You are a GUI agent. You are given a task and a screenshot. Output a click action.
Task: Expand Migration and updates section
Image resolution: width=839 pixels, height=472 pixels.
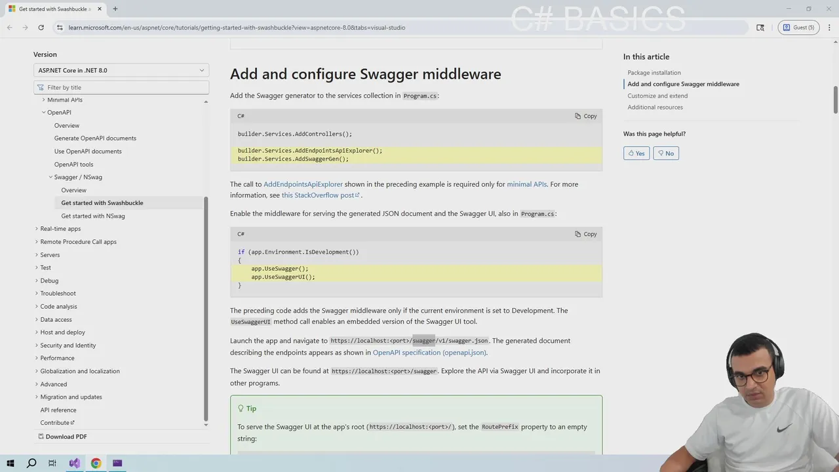click(37, 397)
